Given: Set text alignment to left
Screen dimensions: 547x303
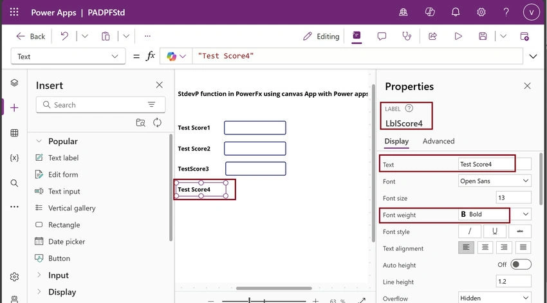Looking at the screenshot, I should (x=466, y=248).
